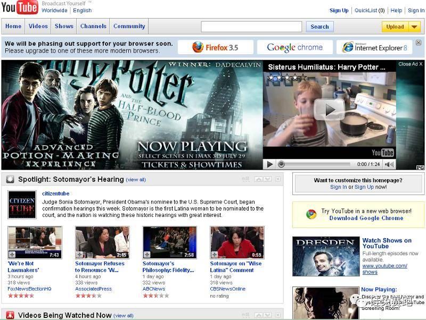
Task: Visit the ABCNews channel
Action: click(154, 289)
